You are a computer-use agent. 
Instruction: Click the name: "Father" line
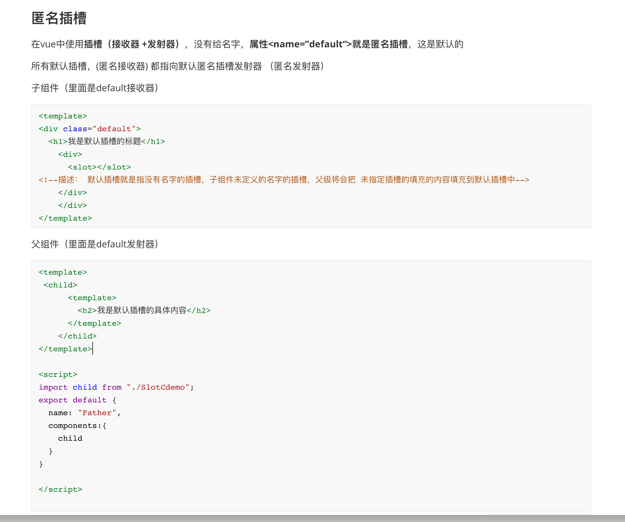pos(85,413)
